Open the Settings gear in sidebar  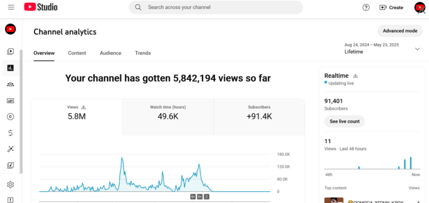click(x=10, y=184)
